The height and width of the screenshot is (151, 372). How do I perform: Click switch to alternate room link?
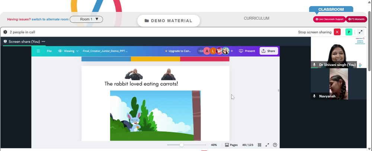[x=50, y=19]
